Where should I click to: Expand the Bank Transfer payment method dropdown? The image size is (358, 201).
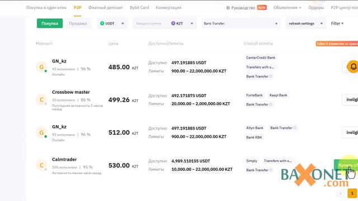241,23
